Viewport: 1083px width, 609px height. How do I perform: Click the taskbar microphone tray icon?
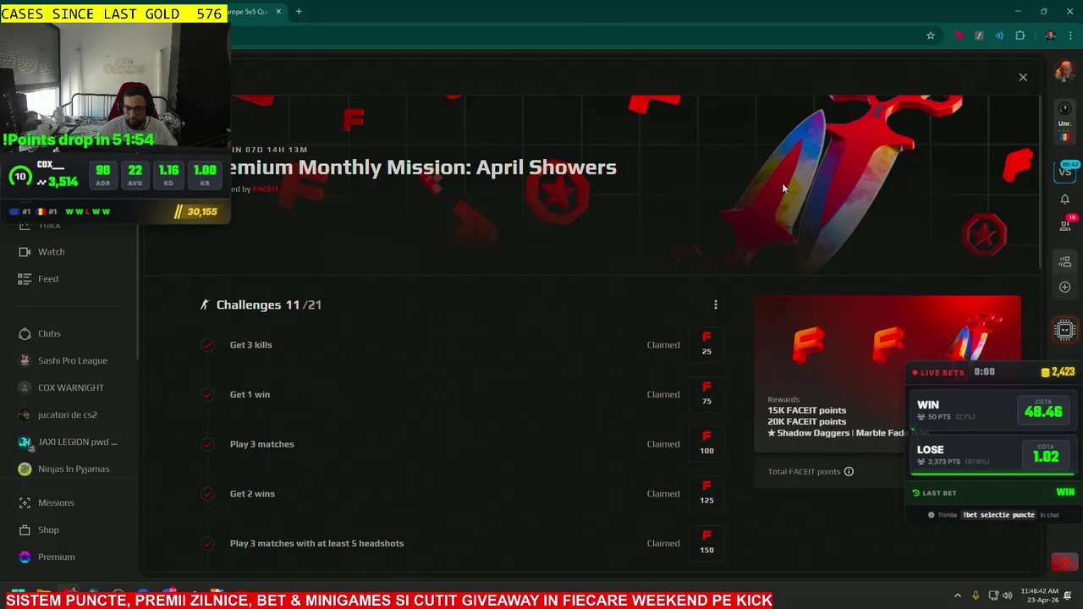tap(976, 595)
